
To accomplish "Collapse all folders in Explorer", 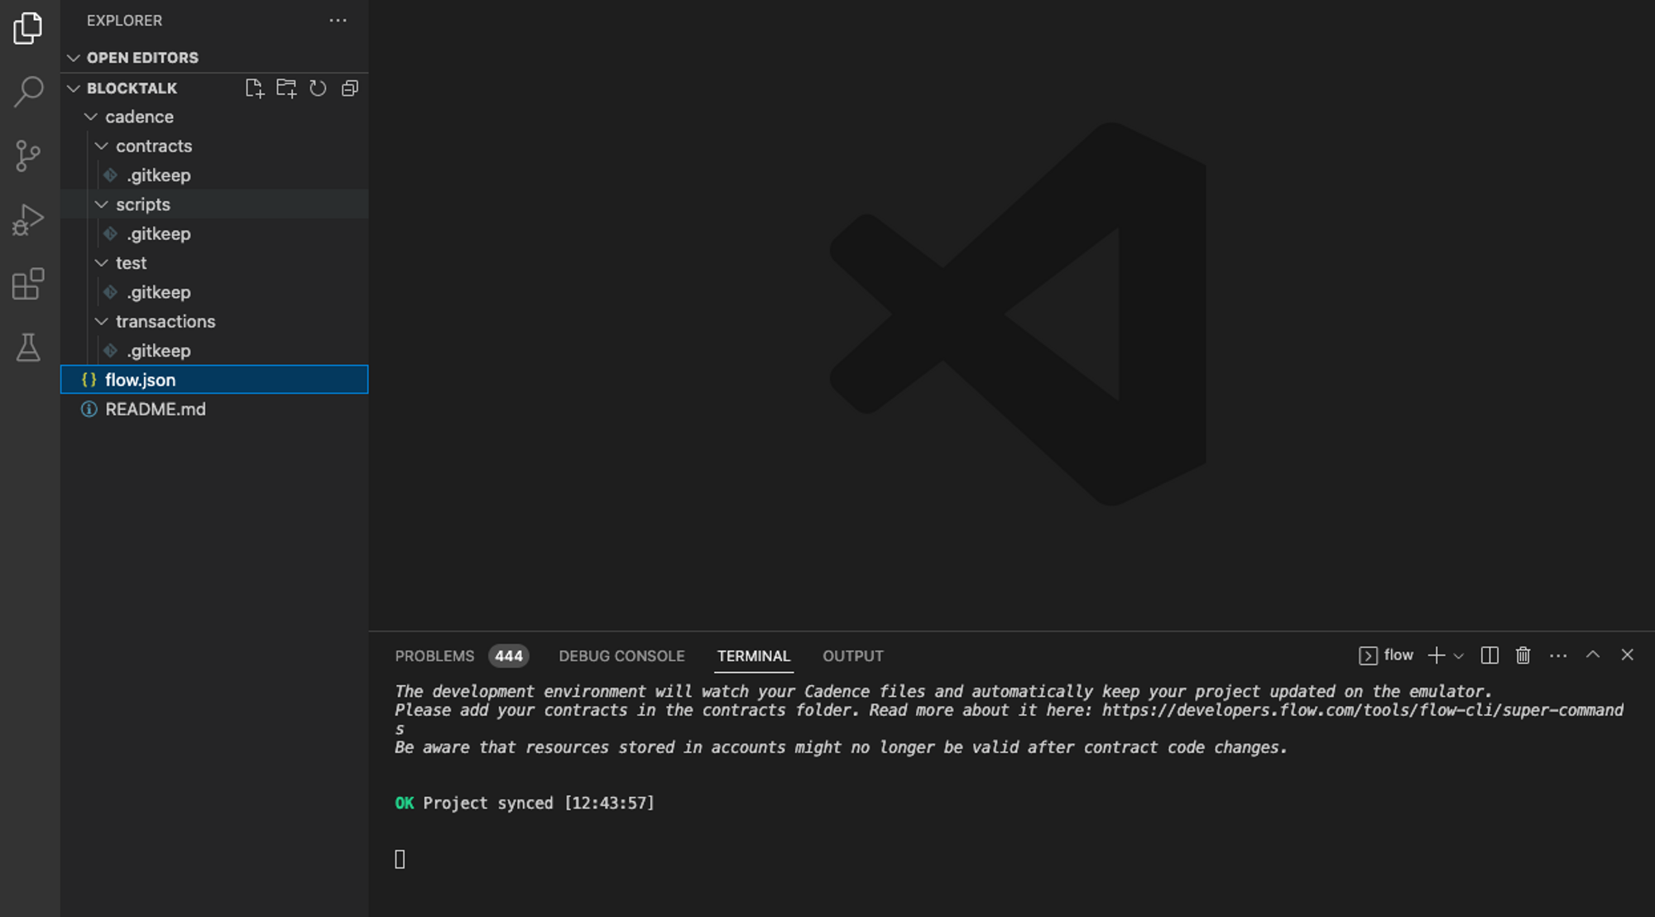I will (x=350, y=89).
